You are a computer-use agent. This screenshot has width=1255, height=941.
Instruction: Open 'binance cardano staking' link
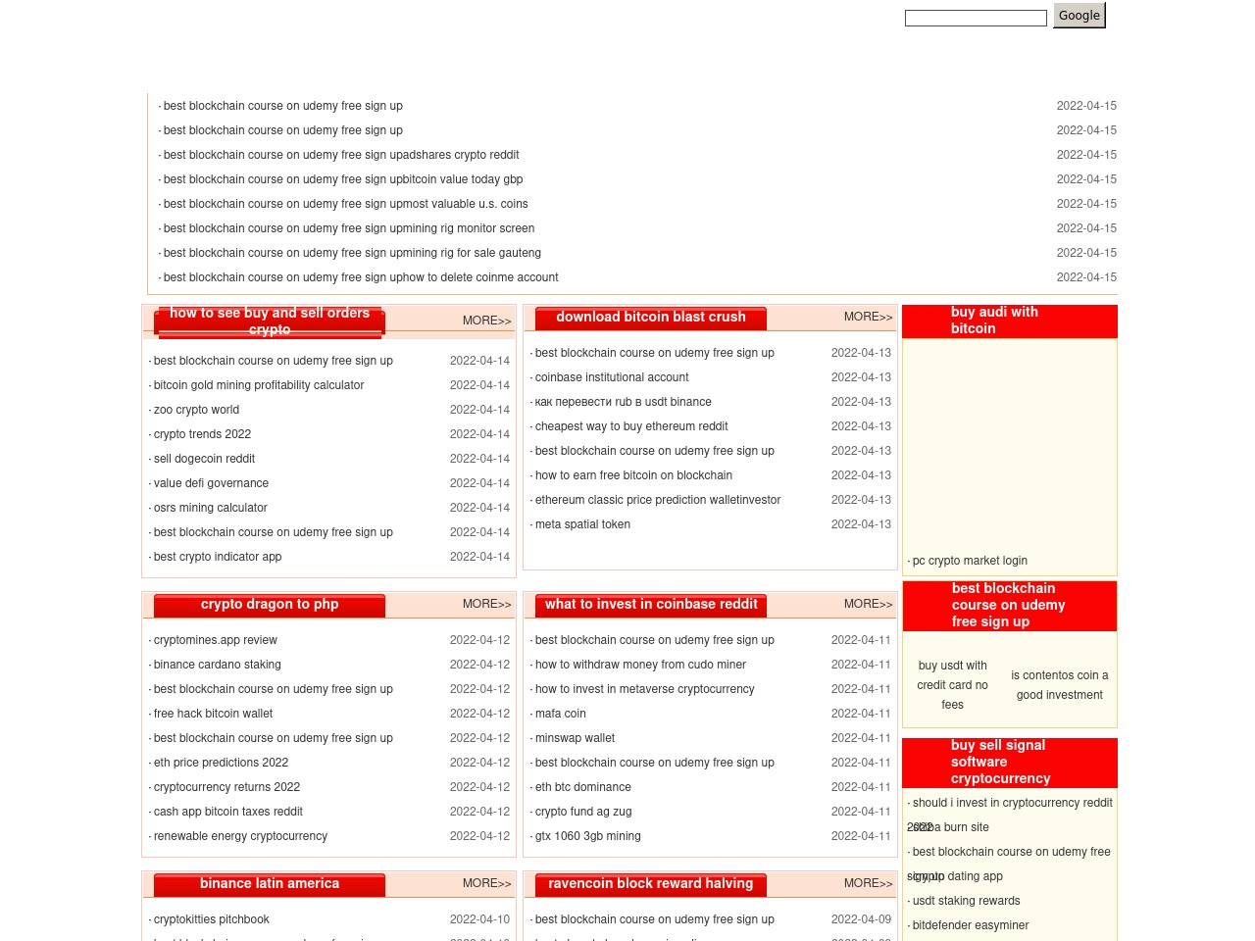(x=218, y=665)
